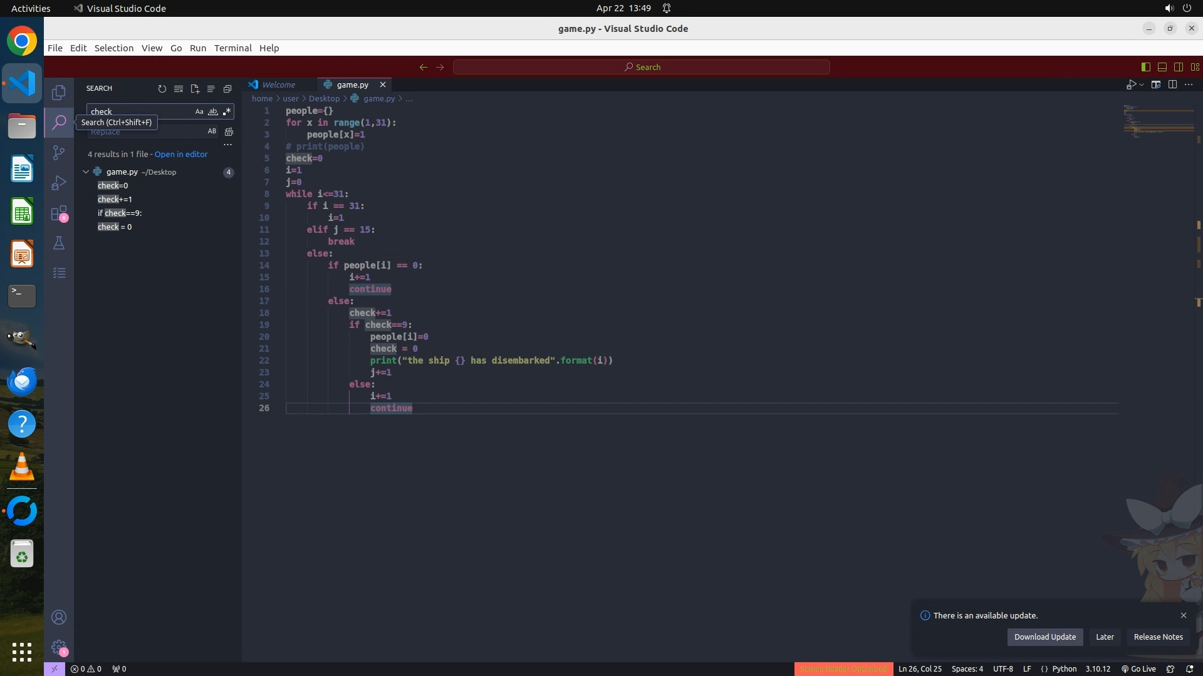
Task: Open the Source Control view
Action: pyautogui.click(x=59, y=153)
